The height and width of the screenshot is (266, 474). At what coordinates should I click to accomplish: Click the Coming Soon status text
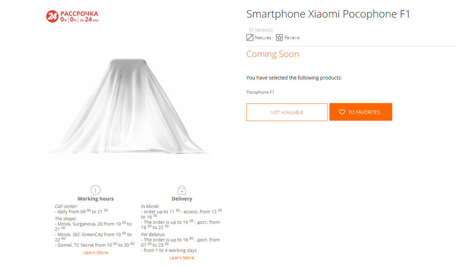point(273,54)
